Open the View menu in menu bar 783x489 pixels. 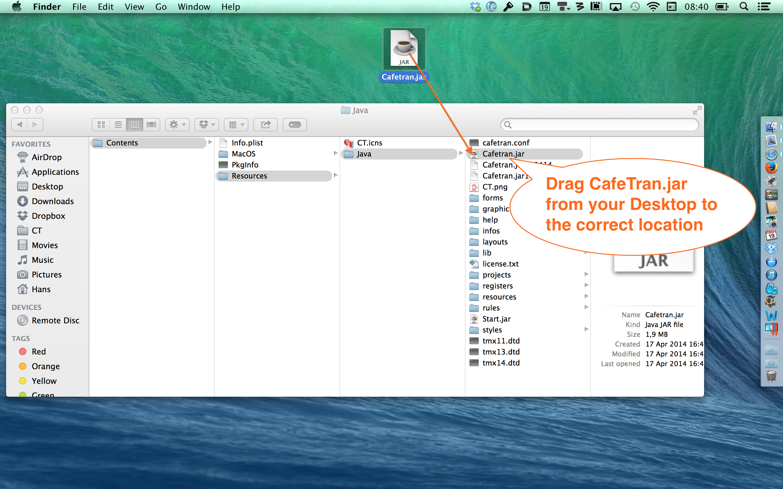[134, 7]
